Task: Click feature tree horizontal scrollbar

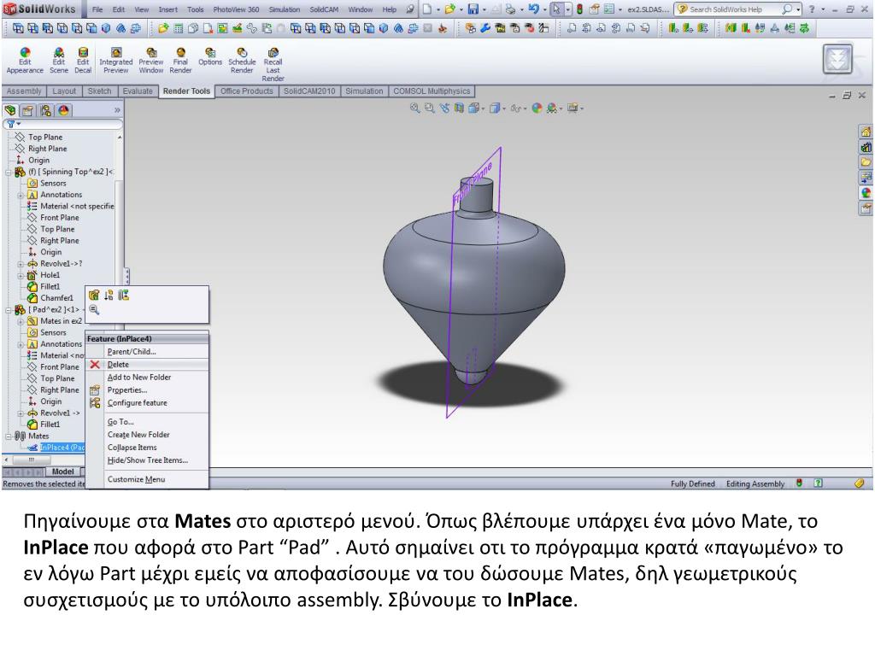Action: point(32,460)
